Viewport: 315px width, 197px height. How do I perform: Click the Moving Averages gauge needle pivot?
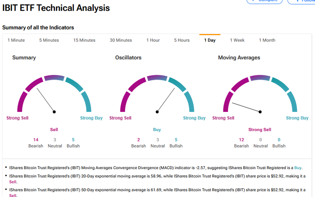click(x=260, y=111)
